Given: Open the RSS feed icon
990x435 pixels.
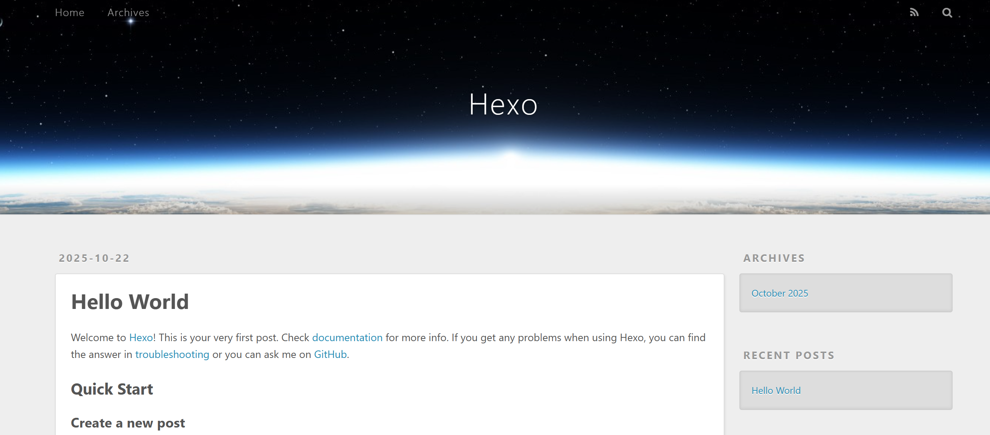Looking at the screenshot, I should [914, 13].
